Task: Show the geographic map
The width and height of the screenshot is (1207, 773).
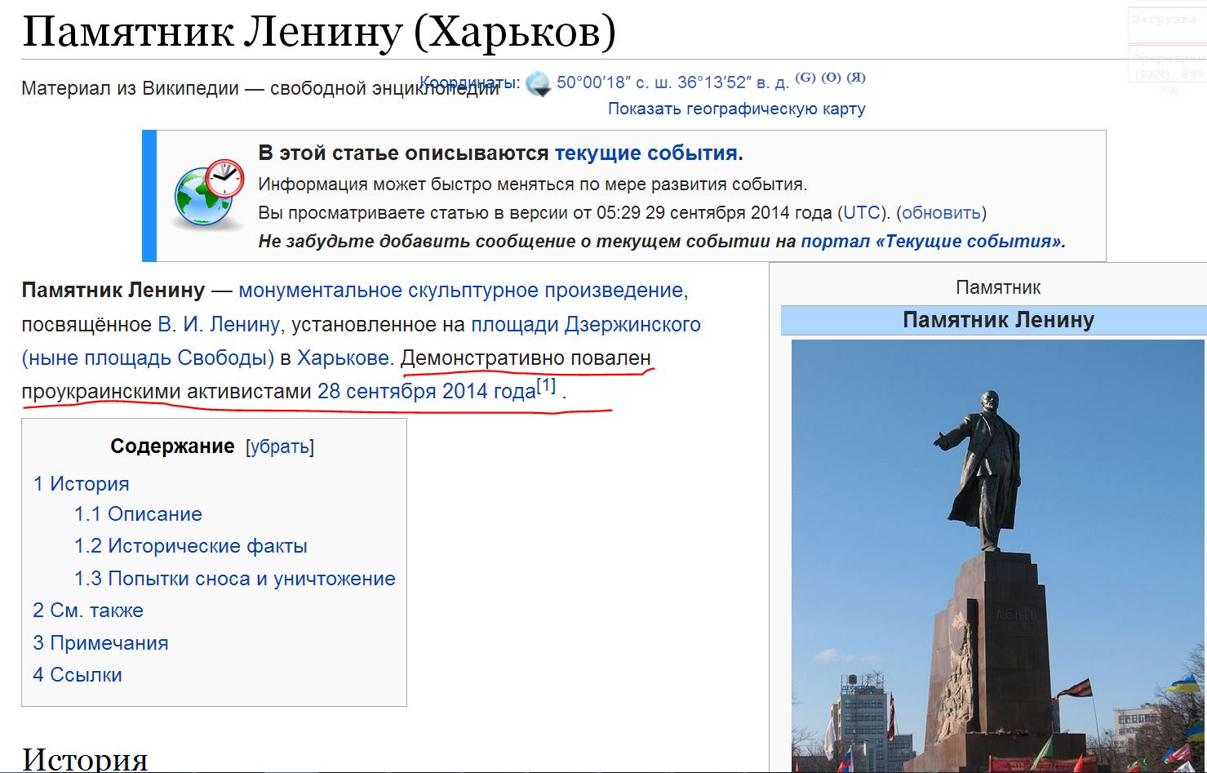Action: [x=736, y=109]
